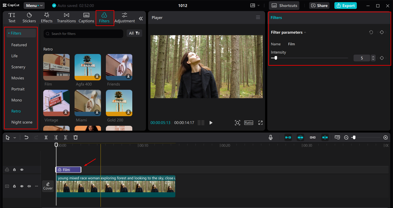Screen dimensions: 393x208
Task: Open the All filter sort dropdown
Action: 134,33
